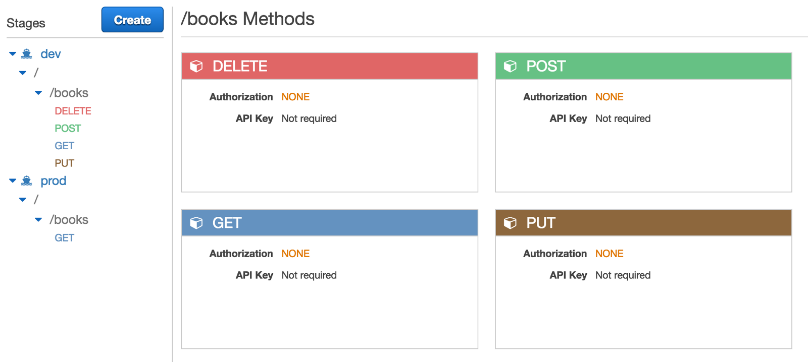This screenshot has width=808, height=362.
Task: Collapse the dev stage tree
Action: pos(13,54)
